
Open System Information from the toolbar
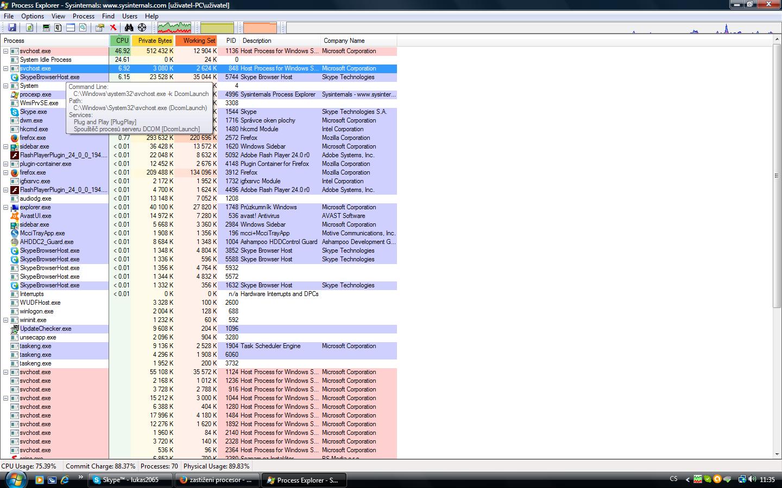point(46,28)
